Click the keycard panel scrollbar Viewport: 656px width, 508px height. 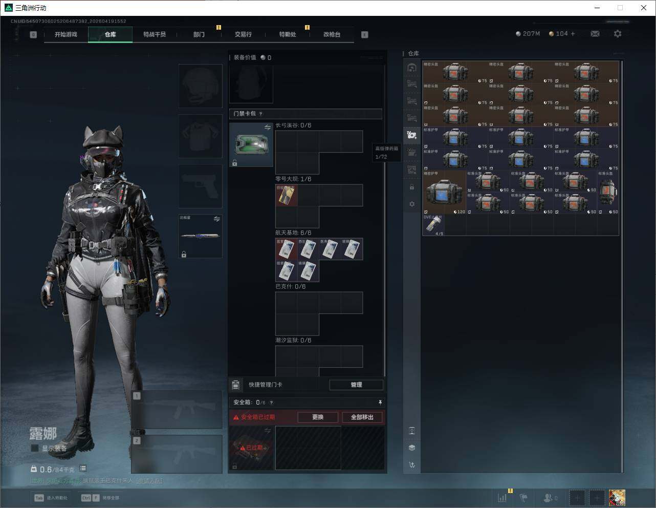click(x=385, y=220)
